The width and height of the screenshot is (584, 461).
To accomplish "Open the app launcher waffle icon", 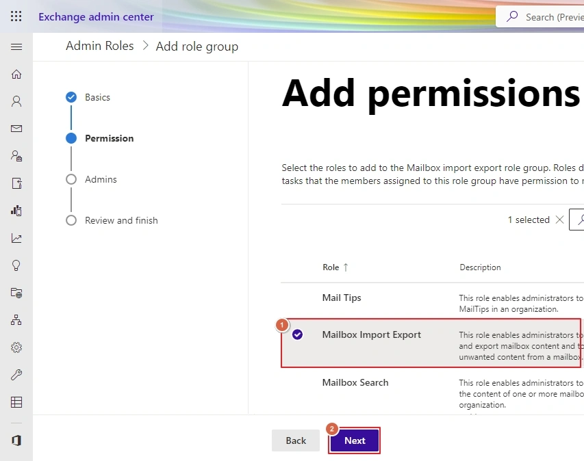I will click(x=16, y=16).
